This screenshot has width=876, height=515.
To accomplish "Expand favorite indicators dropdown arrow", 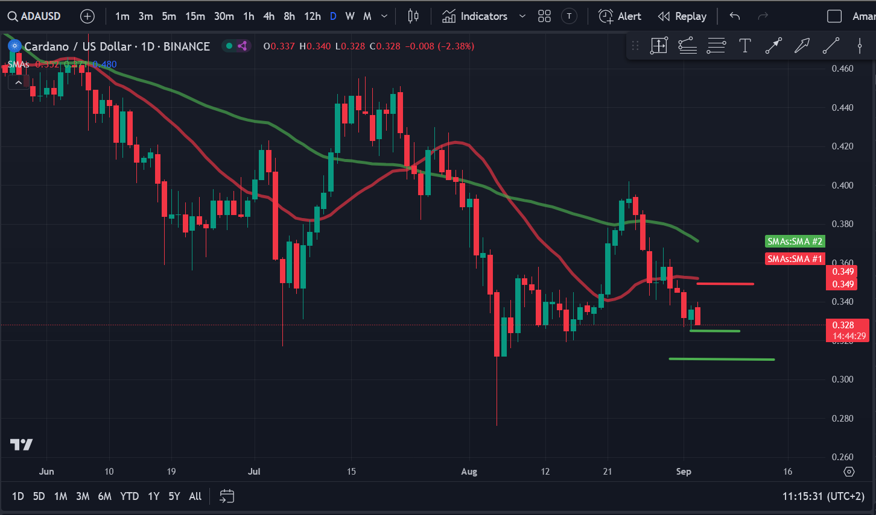I will point(522,16).
